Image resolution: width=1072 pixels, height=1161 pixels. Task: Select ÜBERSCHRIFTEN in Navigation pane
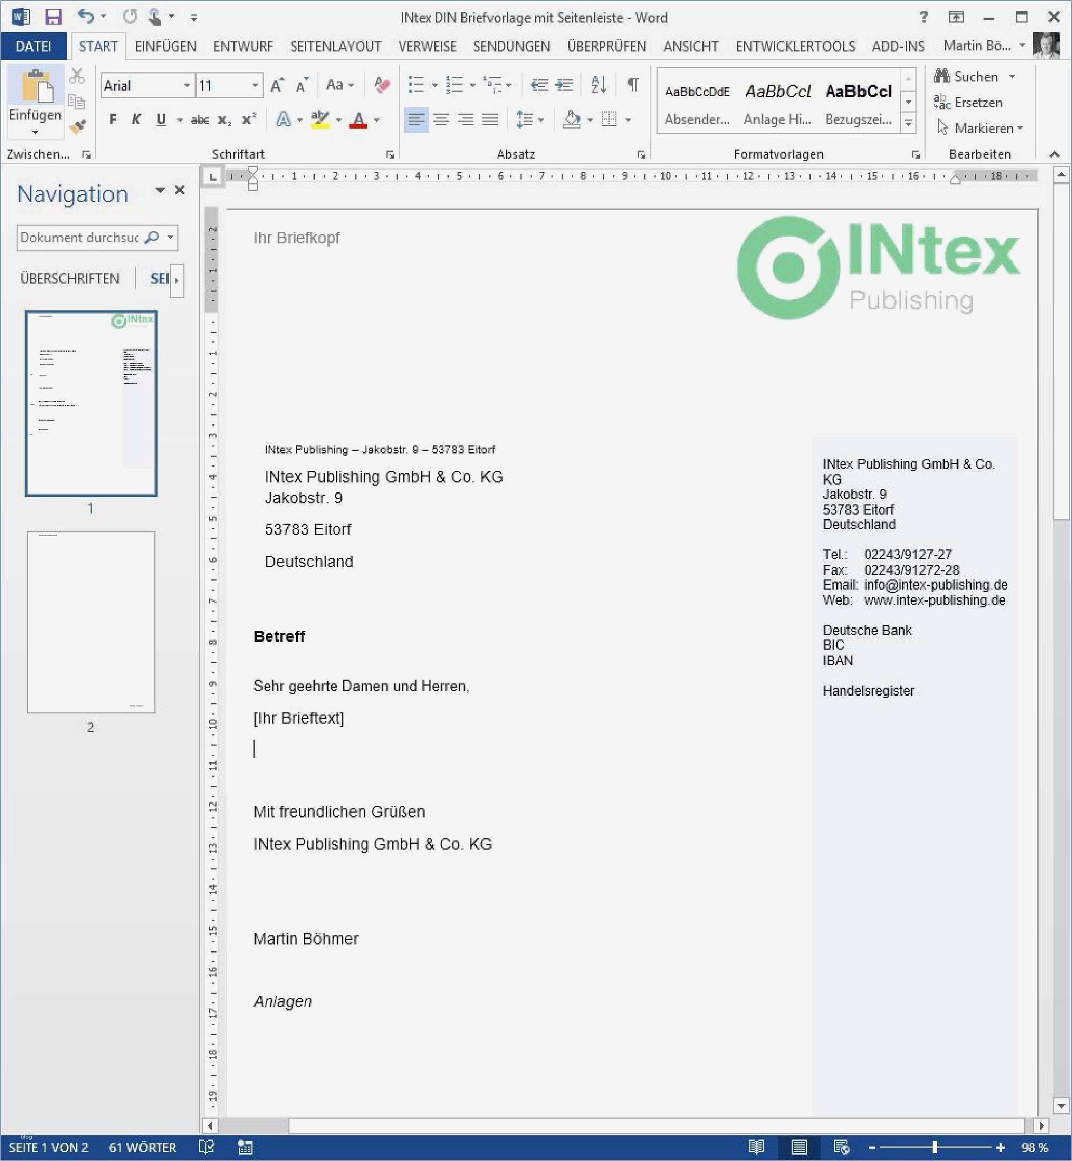(70, 279)
